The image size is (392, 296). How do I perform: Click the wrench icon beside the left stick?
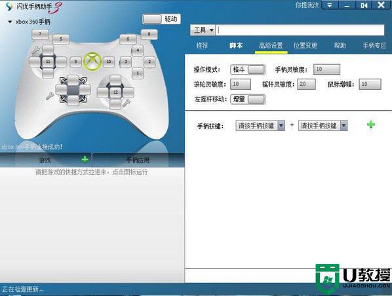coord(50,96)
